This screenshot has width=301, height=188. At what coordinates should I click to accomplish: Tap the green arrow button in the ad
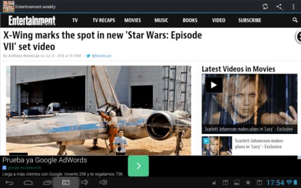coord(138,166)
